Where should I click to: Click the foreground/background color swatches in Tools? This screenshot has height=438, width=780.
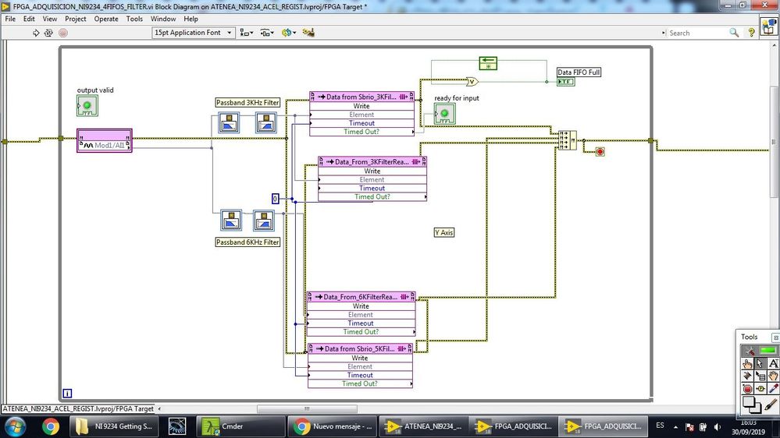(x=752, y=404)
